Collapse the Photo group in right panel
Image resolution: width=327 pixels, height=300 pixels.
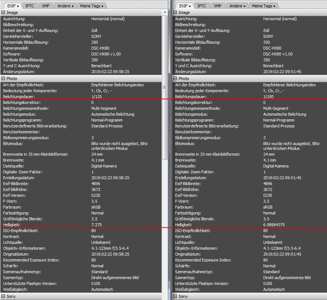(x=175, y=78)
